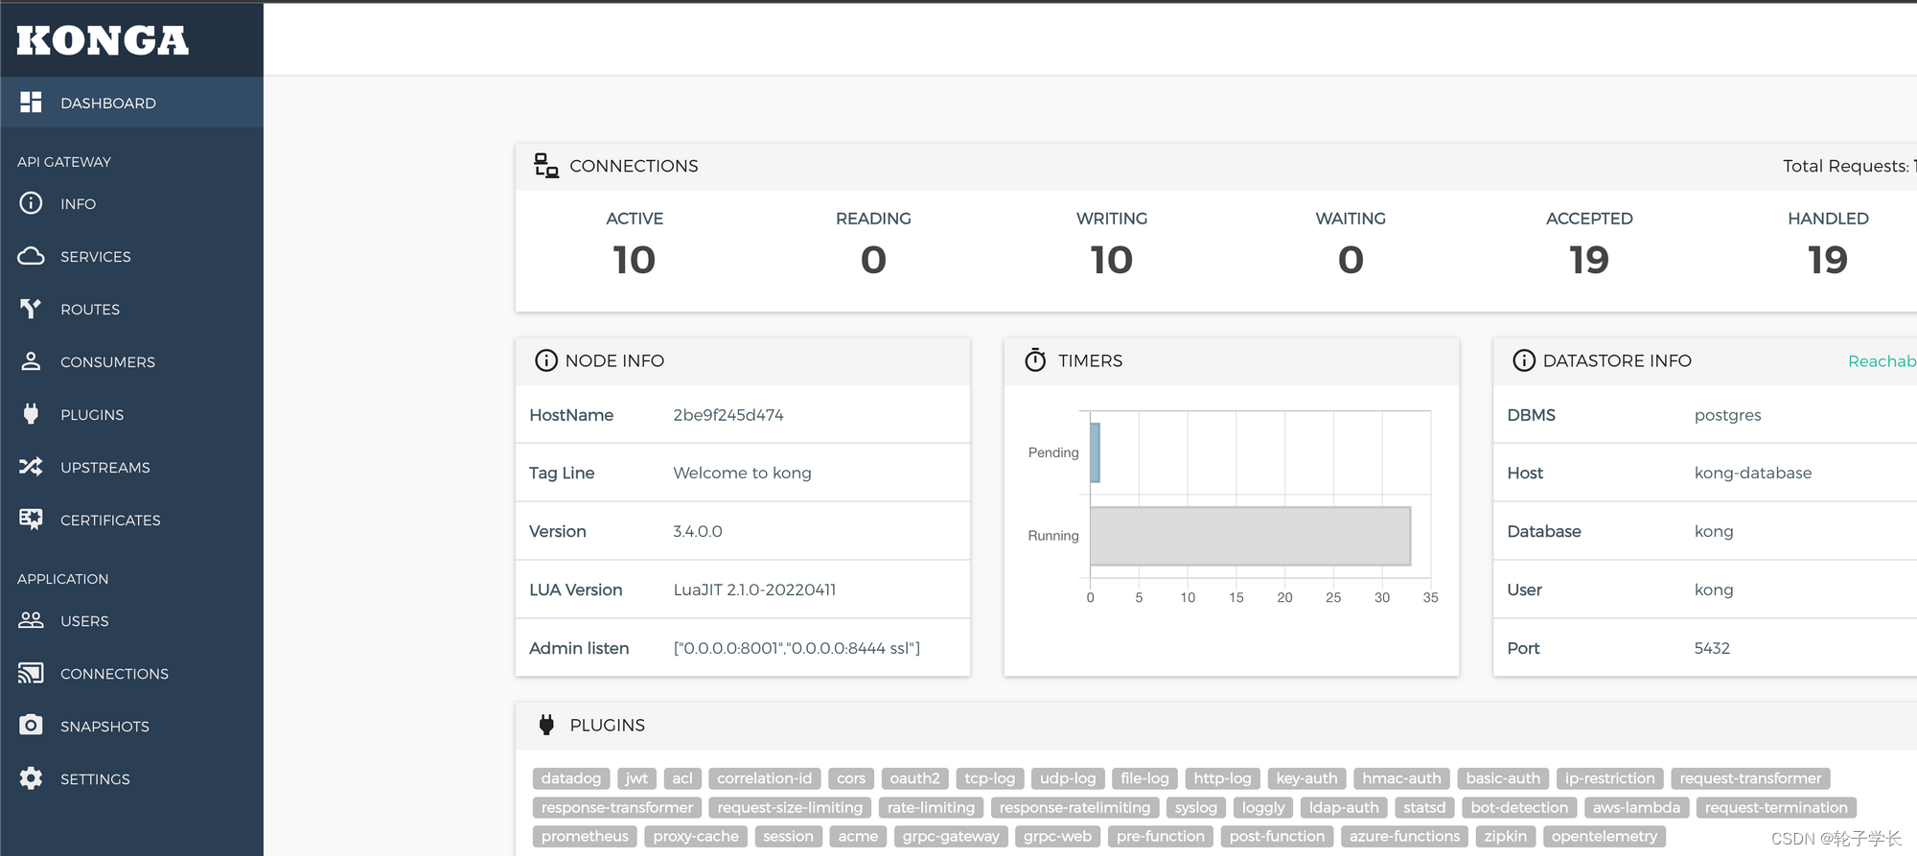Click the LuaJIT 2.1.0-20220411 value

754,590
